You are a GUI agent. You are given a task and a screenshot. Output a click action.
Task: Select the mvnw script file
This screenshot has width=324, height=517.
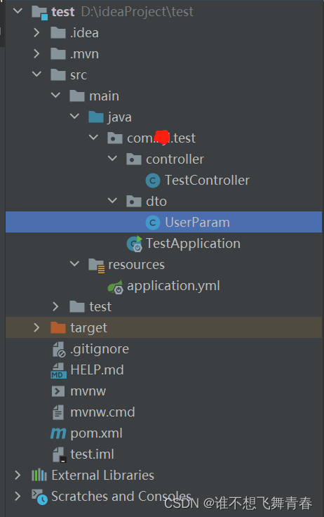[x=88, y=391]
